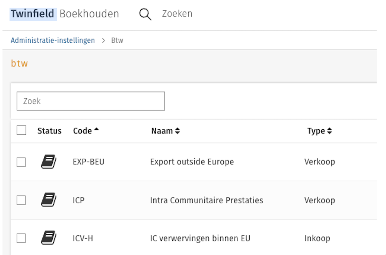386x255 pixels.
Task: Sort by Type using its sort arrows
Action: point(329,131)
